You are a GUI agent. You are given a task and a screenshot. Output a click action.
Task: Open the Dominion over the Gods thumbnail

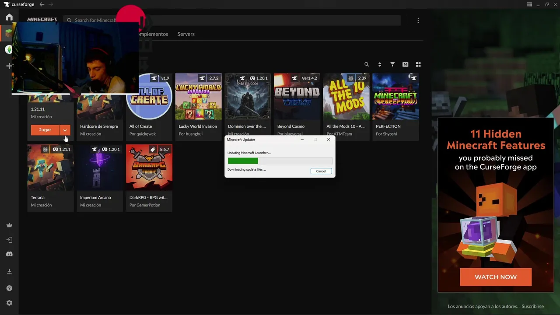click(x=248, y=97)
